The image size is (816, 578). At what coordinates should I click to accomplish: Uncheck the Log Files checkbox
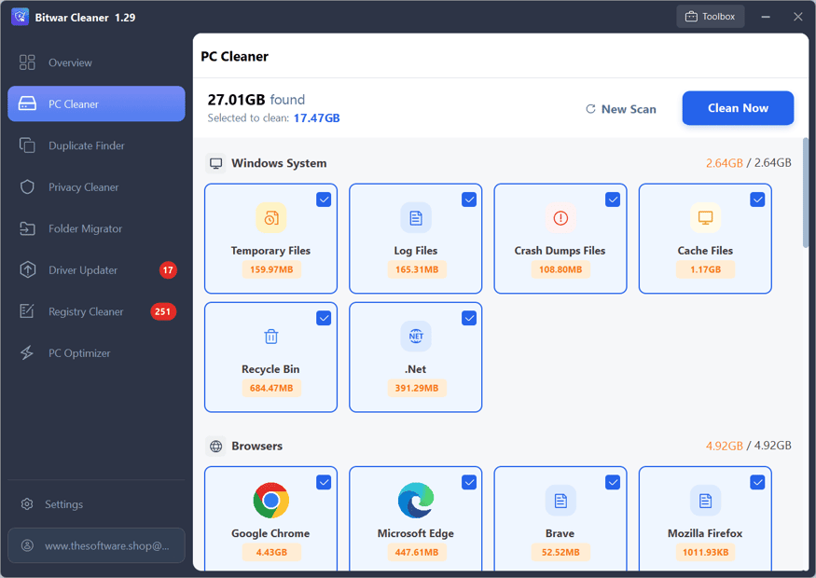pos(469,200)
